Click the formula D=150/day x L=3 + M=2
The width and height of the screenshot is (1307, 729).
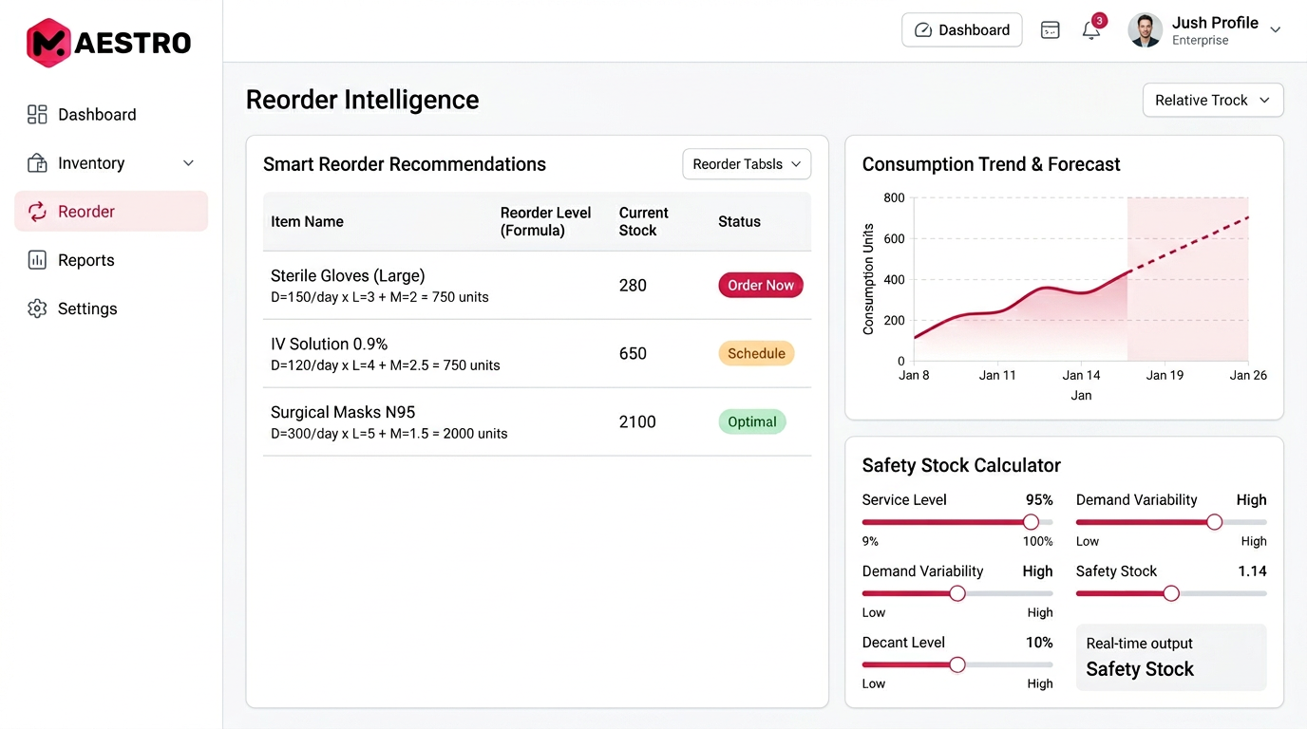380,297
